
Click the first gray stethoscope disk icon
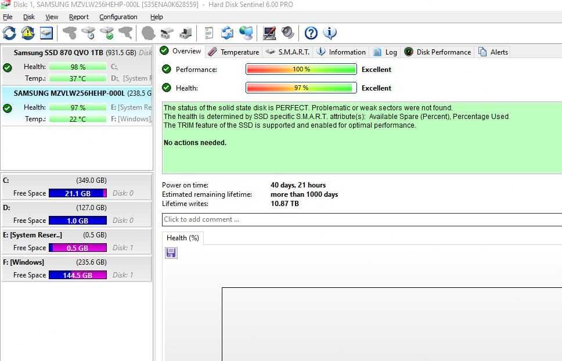70,33
